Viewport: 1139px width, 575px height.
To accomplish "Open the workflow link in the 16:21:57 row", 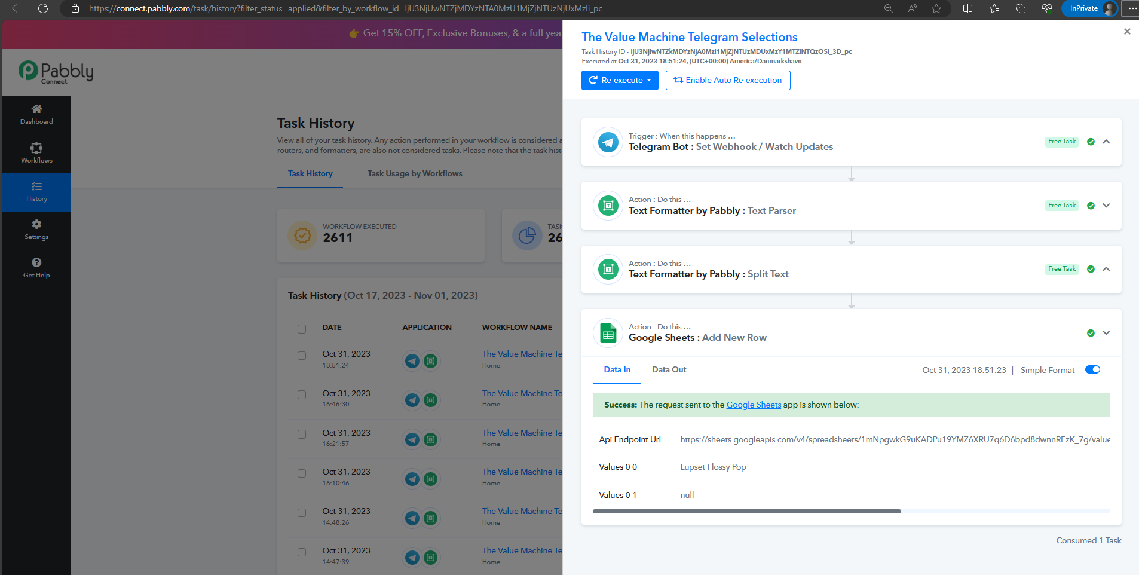I will tap(522, 433).
